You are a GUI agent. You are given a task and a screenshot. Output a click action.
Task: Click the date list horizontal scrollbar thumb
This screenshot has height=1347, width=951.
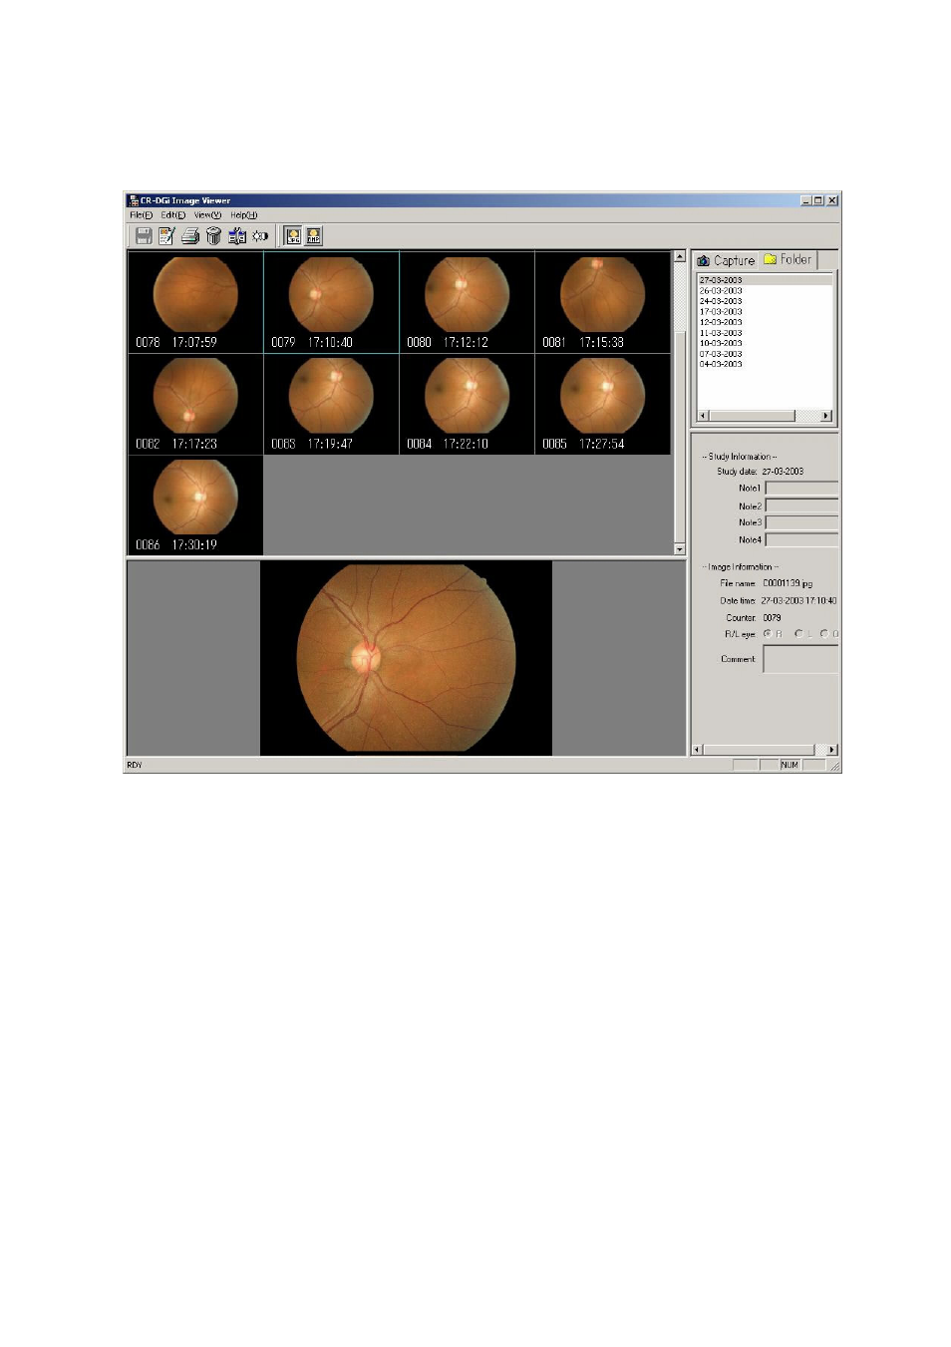[x=751, y=416]
